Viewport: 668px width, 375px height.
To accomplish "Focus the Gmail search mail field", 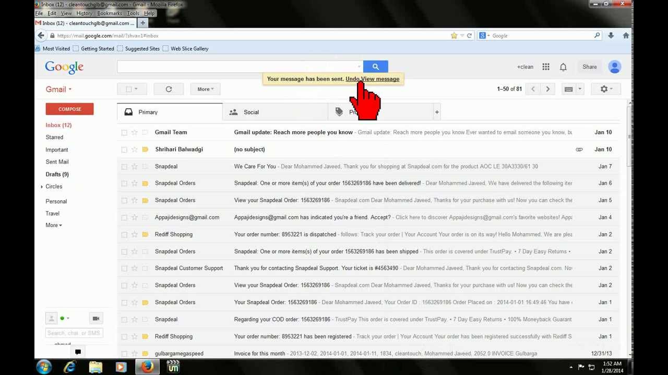I will 237,67.
